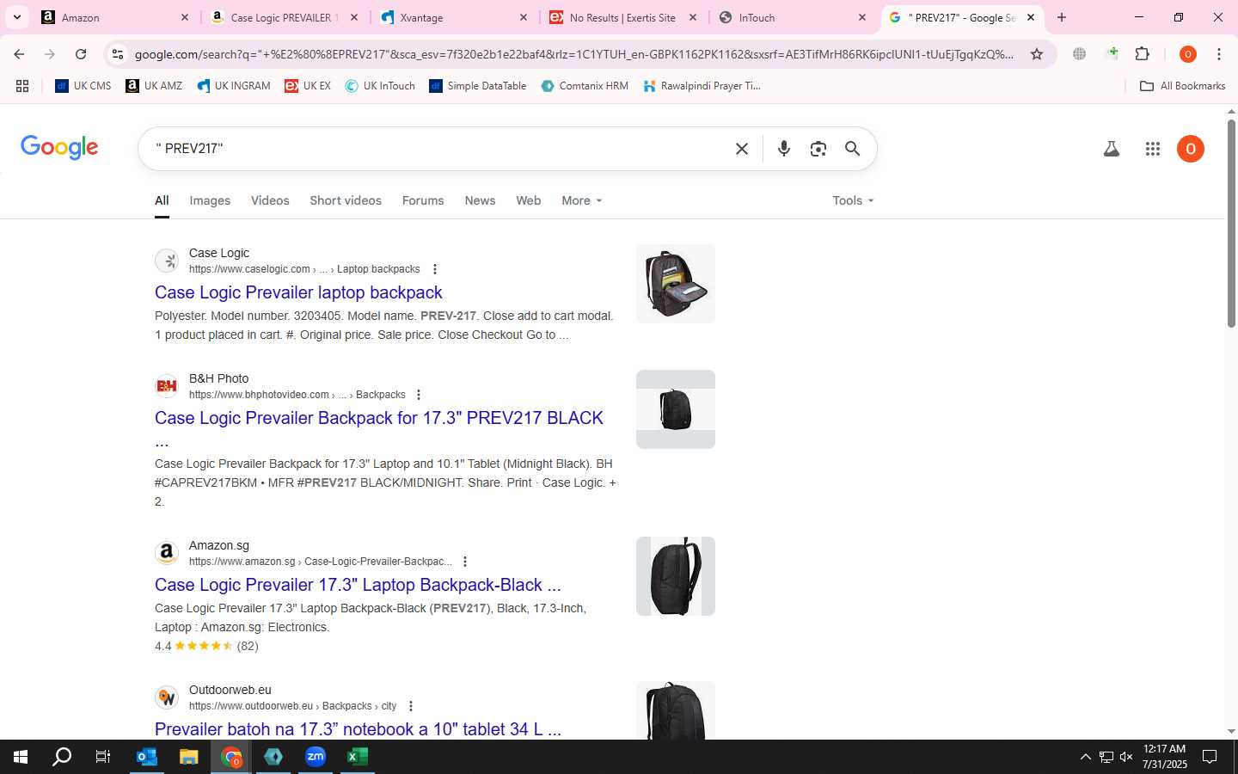
Task: Go back to previous page
Action: tap(19, 54)
